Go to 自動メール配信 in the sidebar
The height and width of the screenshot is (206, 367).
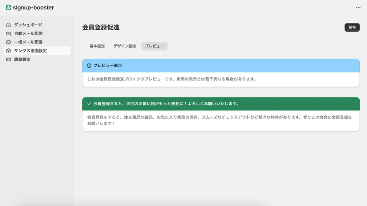37,33
